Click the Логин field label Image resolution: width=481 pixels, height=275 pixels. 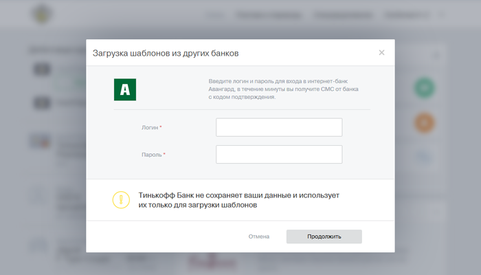click(151, 127)
